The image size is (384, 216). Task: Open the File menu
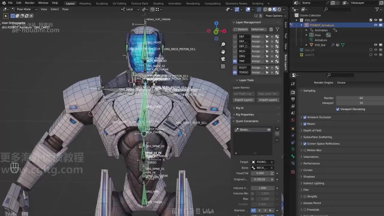[x=10, y=3]
